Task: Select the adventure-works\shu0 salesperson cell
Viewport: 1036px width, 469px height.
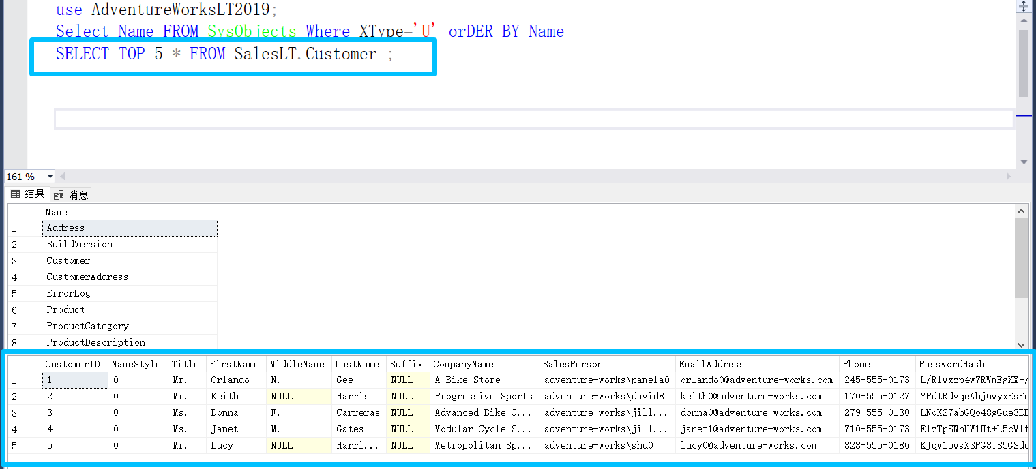Action: [607, 445]
